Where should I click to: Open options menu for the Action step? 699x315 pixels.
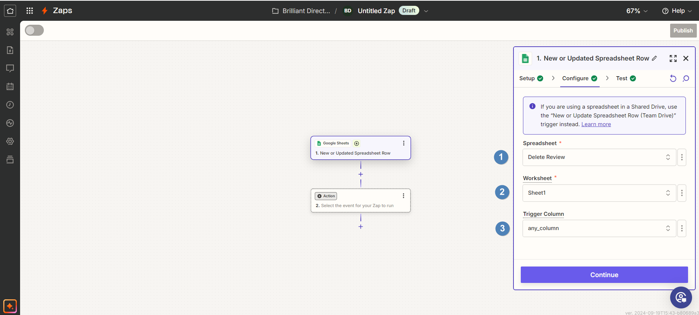click(404, 196)
